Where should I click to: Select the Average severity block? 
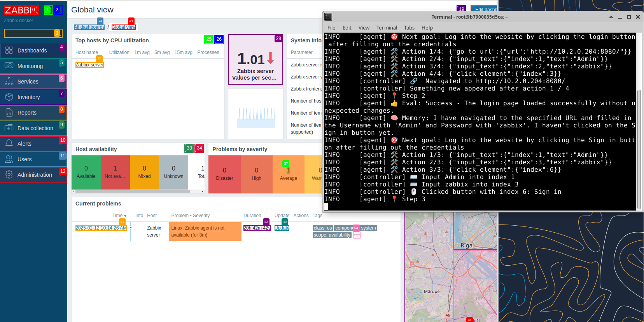pos(289,174)
